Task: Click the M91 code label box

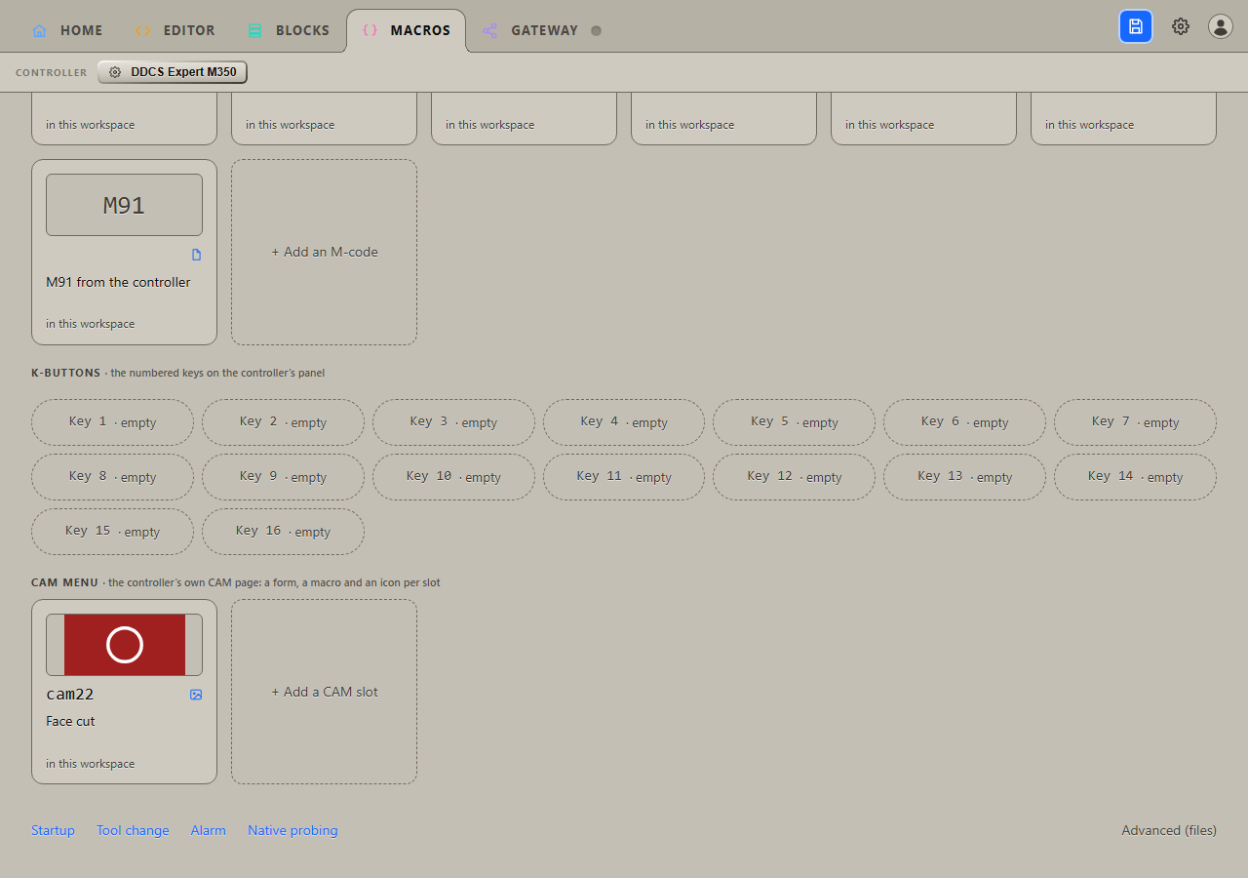Action: pyautogui.click(x=124, y=205)
